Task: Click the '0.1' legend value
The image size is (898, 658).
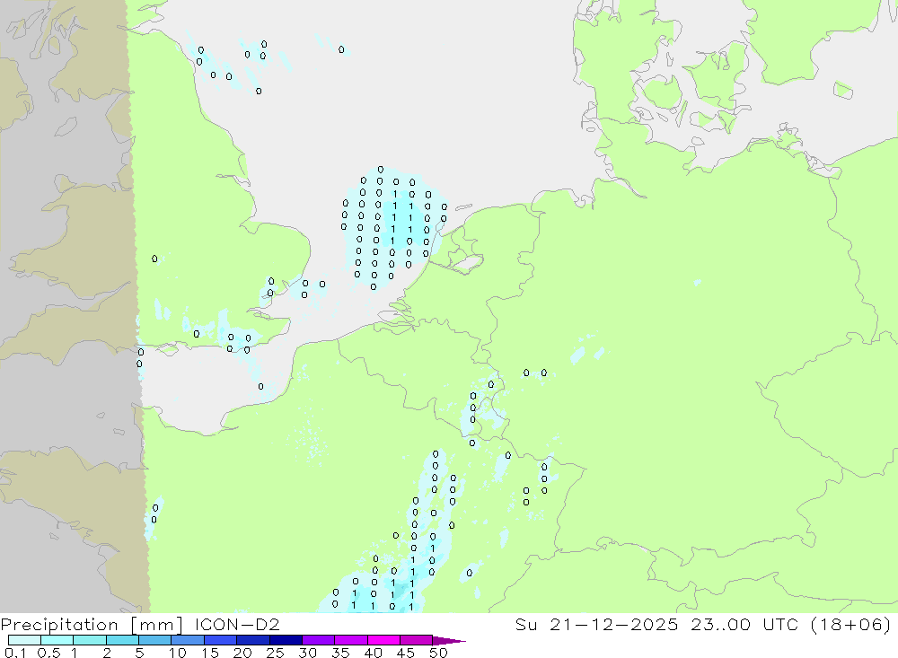Action: [15, 653]
